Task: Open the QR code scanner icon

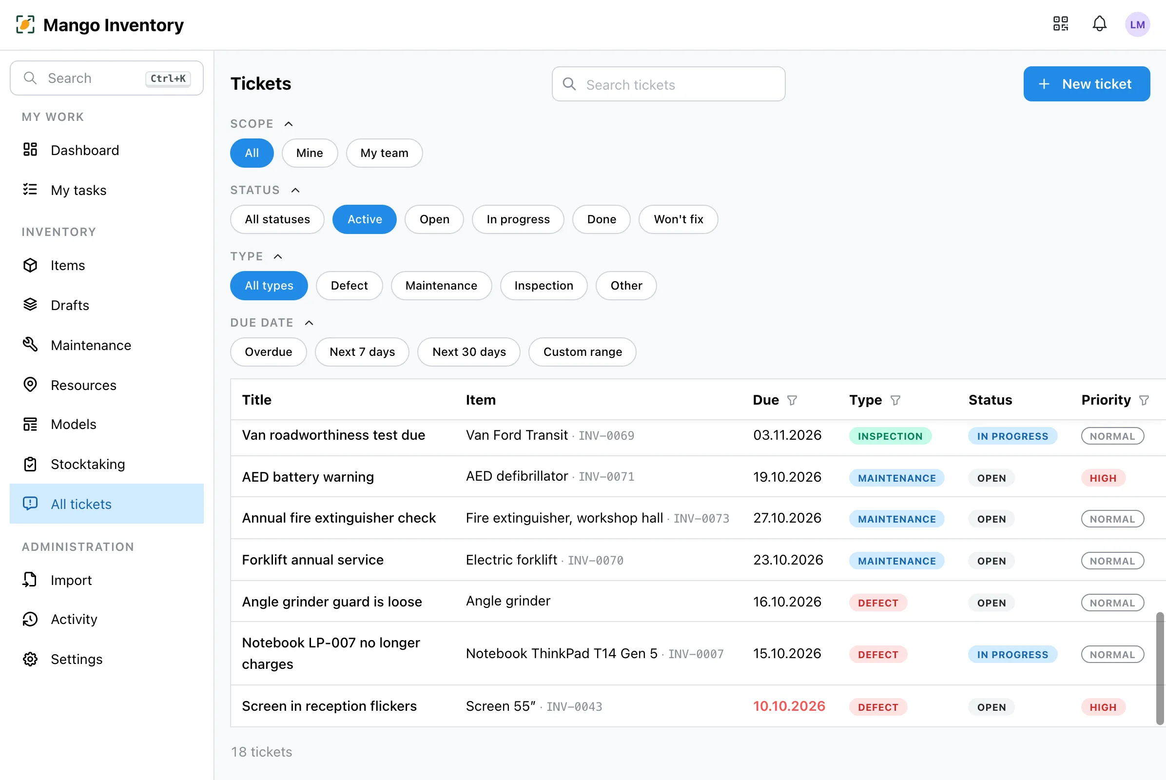Action: pyautogui.click(x=1061, y=24)
